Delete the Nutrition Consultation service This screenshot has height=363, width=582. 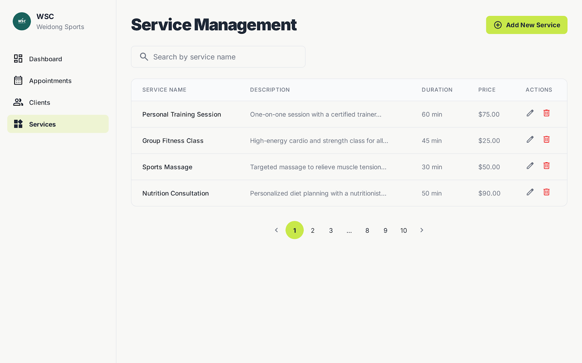[546, 192]
